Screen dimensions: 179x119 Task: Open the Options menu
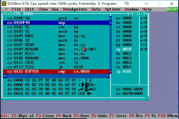112,9
